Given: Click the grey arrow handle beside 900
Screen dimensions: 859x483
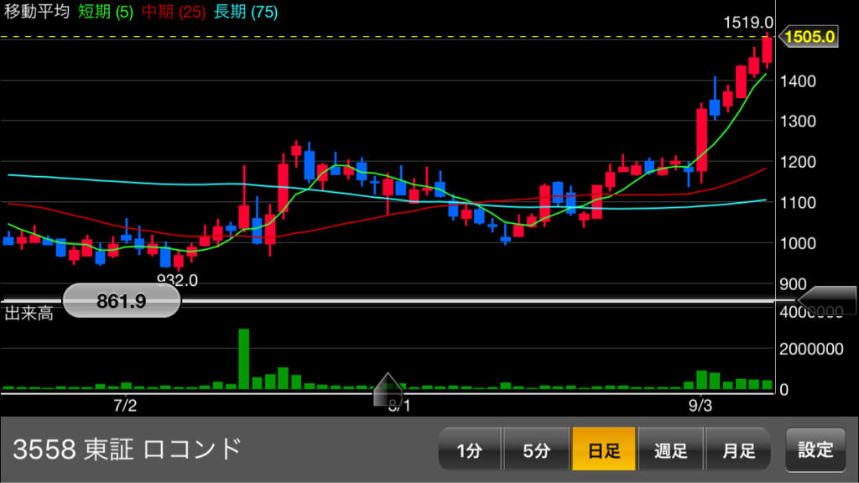Looking at the screenshot, I should [x=826, y=300].
